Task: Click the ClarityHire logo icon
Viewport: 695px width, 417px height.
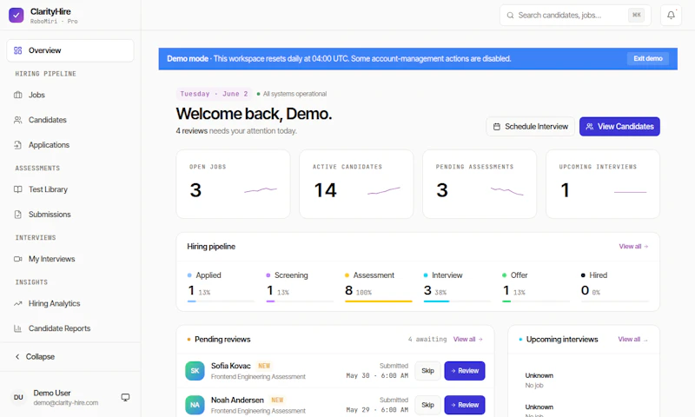Action: 16,15
